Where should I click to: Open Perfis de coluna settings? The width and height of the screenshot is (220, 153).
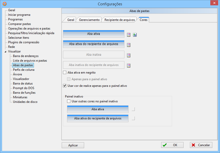(x=24, y=70)
